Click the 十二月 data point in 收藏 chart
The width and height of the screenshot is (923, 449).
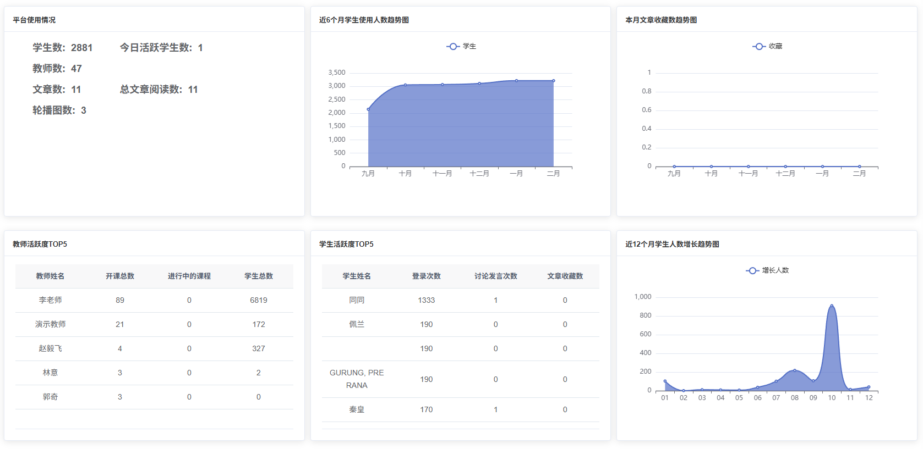[x=785, y=167]
